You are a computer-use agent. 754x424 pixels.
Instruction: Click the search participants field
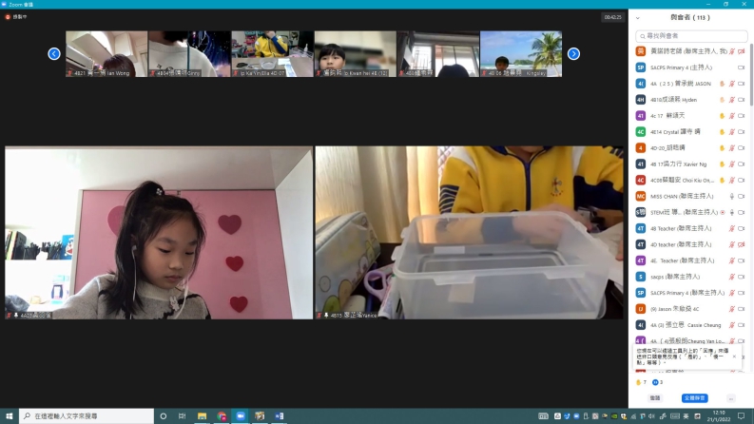(689, 35)
